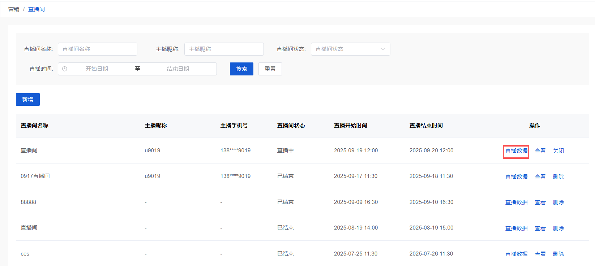Click the 主播昵称 column header
Viewport: 595px width, 266px height.
[x=156, y=126]
